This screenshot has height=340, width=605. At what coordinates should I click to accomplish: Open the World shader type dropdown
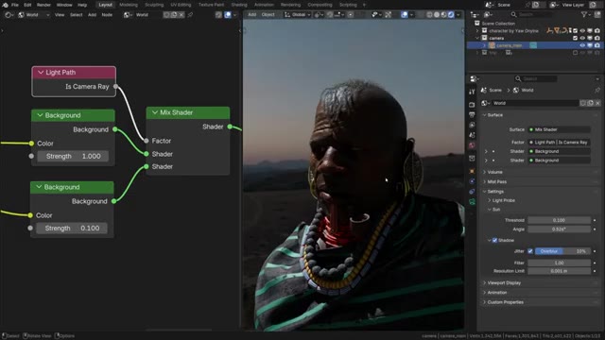pyautogui.click(x=34, y=15)
